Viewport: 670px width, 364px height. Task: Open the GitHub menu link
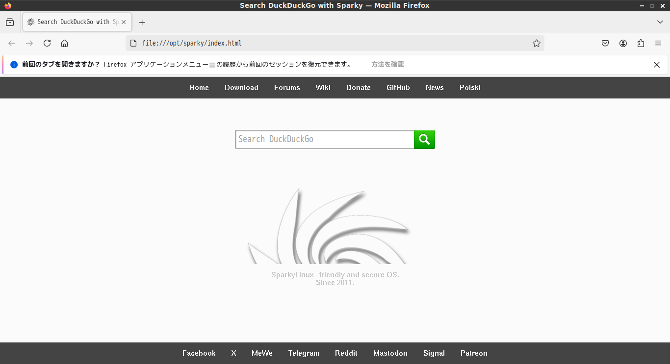tap(398, 88)
